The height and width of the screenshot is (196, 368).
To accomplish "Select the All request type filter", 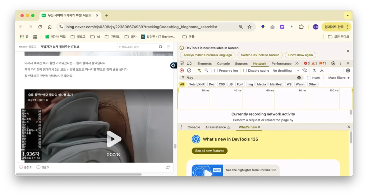I will (x=182, y=85).
